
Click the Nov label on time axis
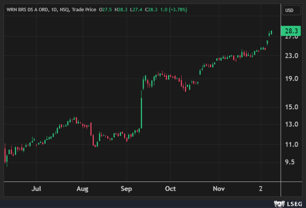[219, 189]
